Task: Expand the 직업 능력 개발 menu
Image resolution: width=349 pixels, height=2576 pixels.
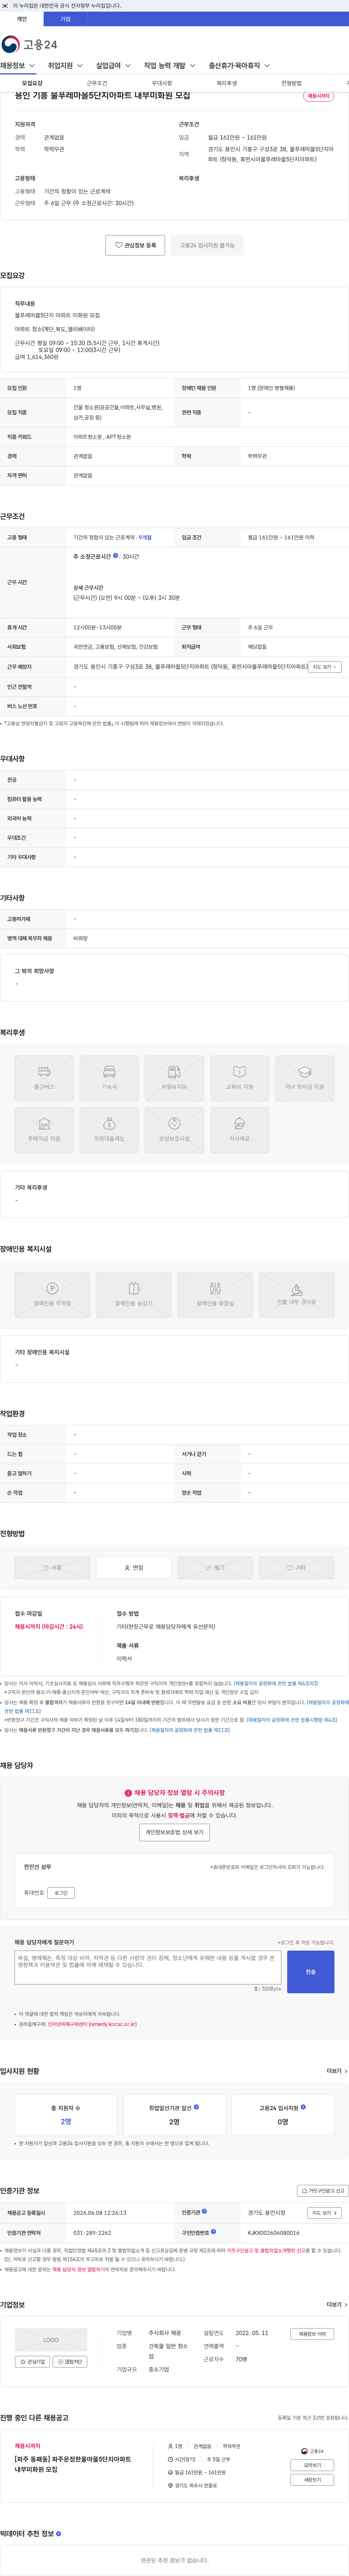Action: point(169,66)
